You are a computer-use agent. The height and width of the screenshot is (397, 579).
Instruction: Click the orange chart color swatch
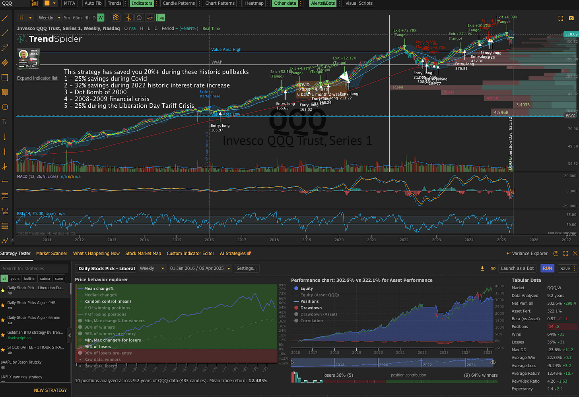click(47, 3)
